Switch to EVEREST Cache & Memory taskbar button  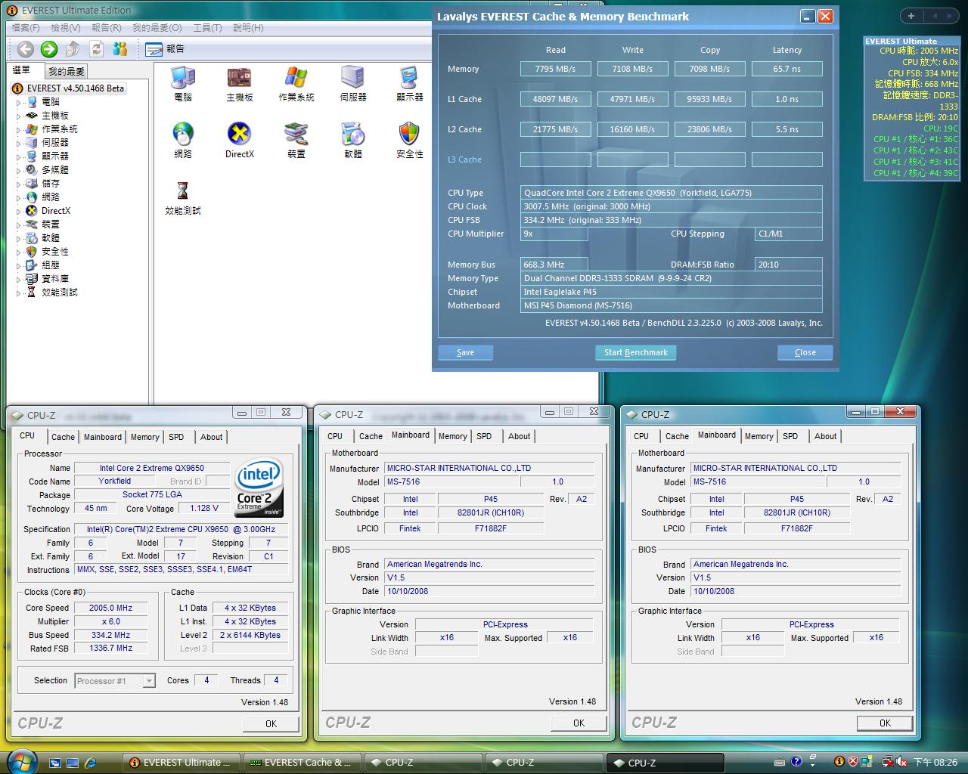point(302,763)
